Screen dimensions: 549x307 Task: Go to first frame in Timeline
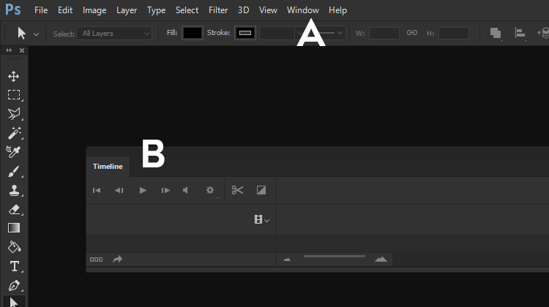[x=97, y=190]
